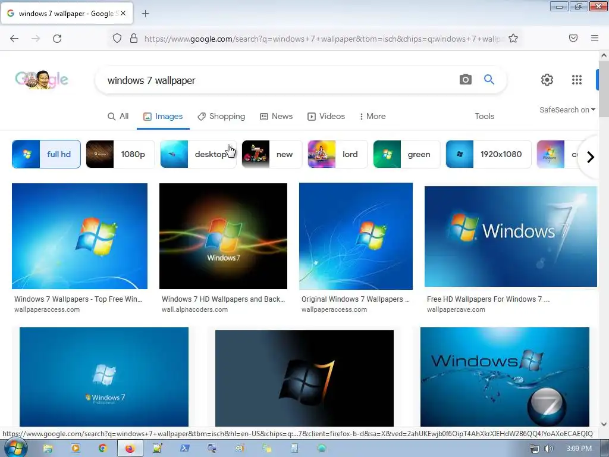The height and width of the screenshot is (457, 609).
Task: Open File Explorer from the taskbar
Action: click(x=48, y=449)
